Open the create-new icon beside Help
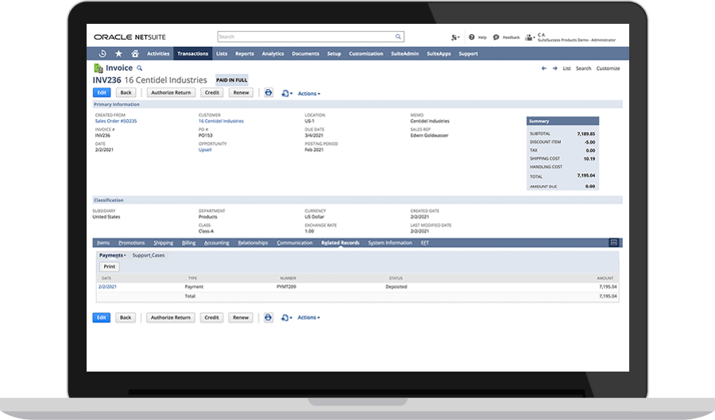Viewport: 715px width, 420px height. (454, 37)
